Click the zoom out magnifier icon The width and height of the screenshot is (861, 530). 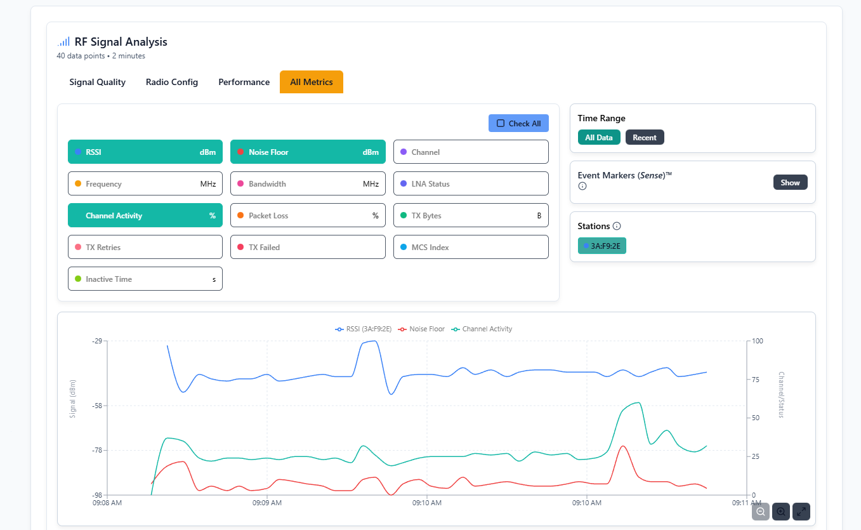(760, 512)
